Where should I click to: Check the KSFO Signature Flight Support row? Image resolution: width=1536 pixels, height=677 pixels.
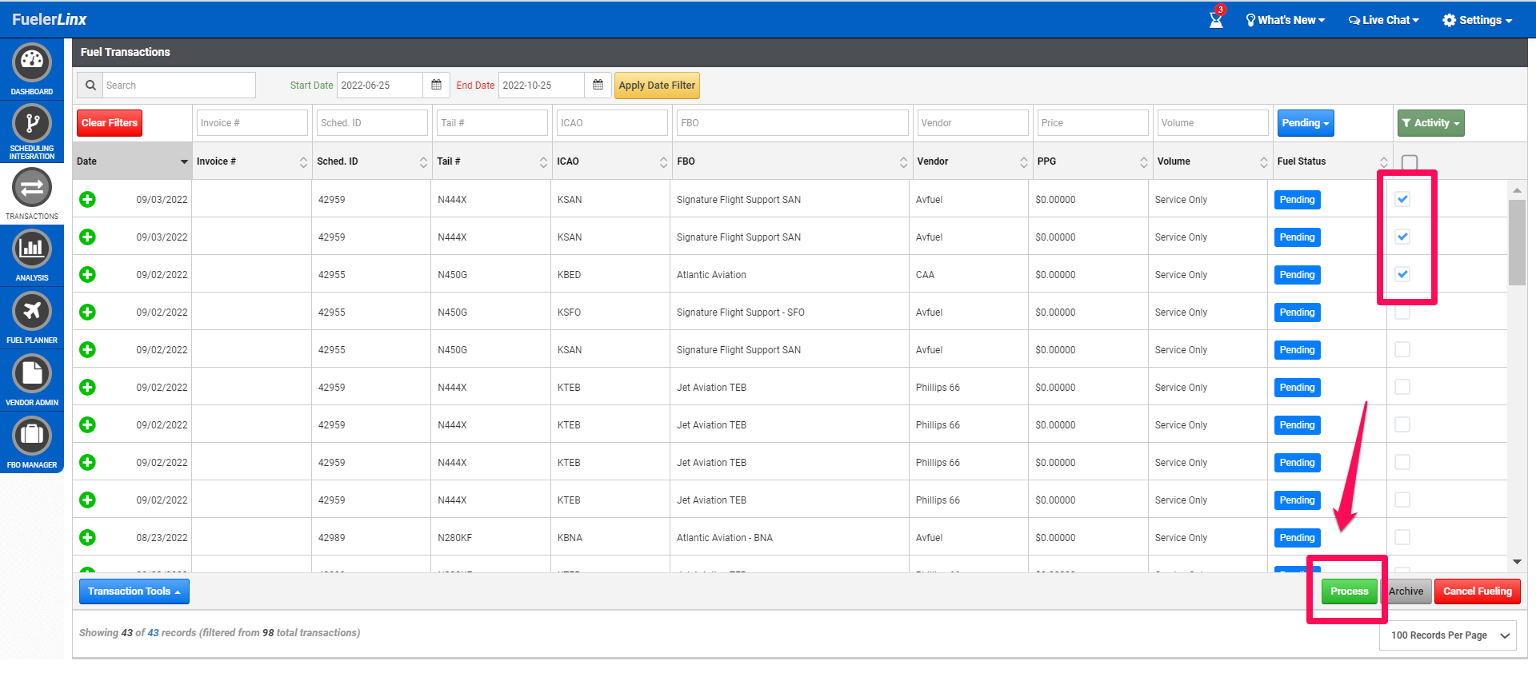tap(1402, 312)
